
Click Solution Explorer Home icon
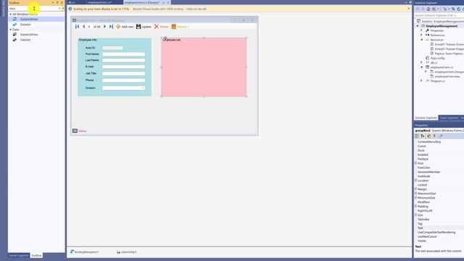[428, 9]
